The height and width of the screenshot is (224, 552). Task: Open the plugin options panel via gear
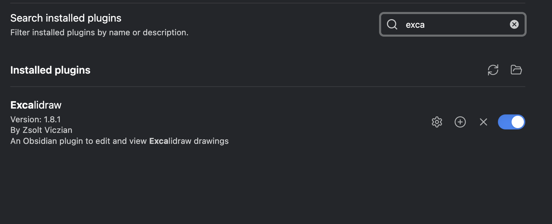[x=437, y=122]
